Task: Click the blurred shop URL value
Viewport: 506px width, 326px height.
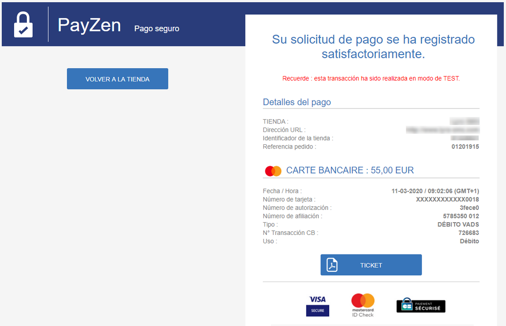Action: click(x=443, y=130)
